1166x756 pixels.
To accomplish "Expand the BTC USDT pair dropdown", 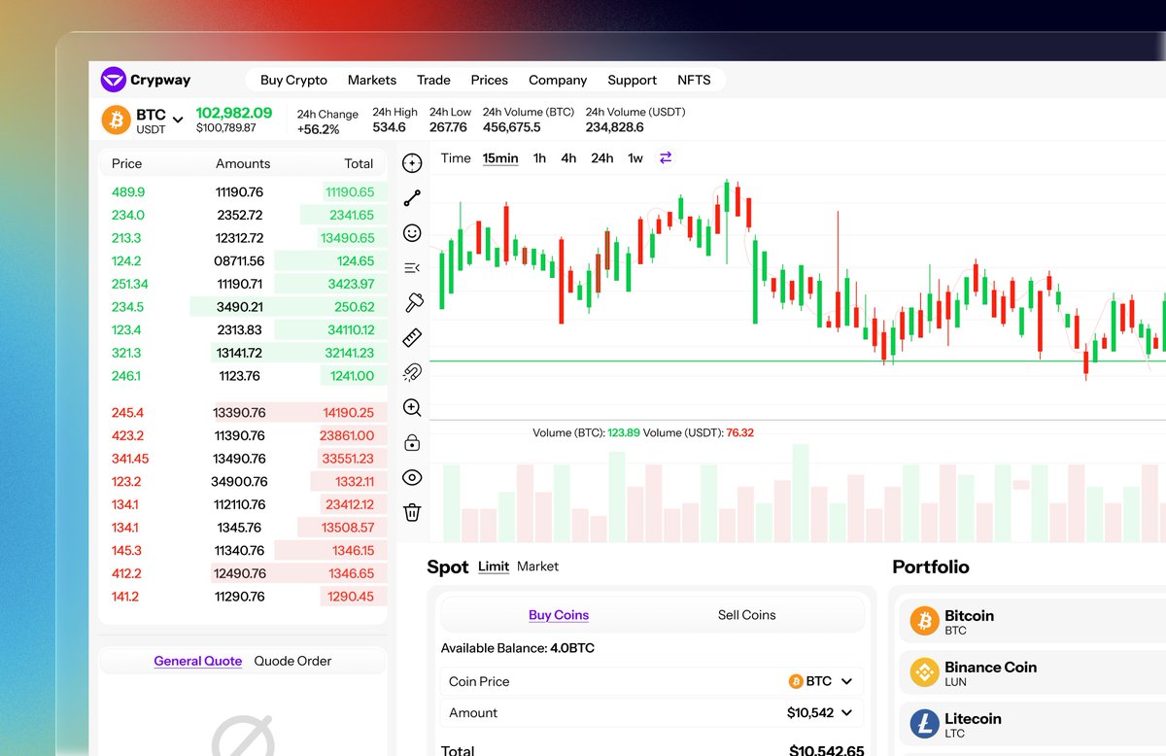I will pyautogui.click(x=178, y=120).
